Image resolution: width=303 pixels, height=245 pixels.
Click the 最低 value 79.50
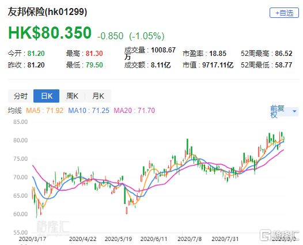click(x=94, y=65)
